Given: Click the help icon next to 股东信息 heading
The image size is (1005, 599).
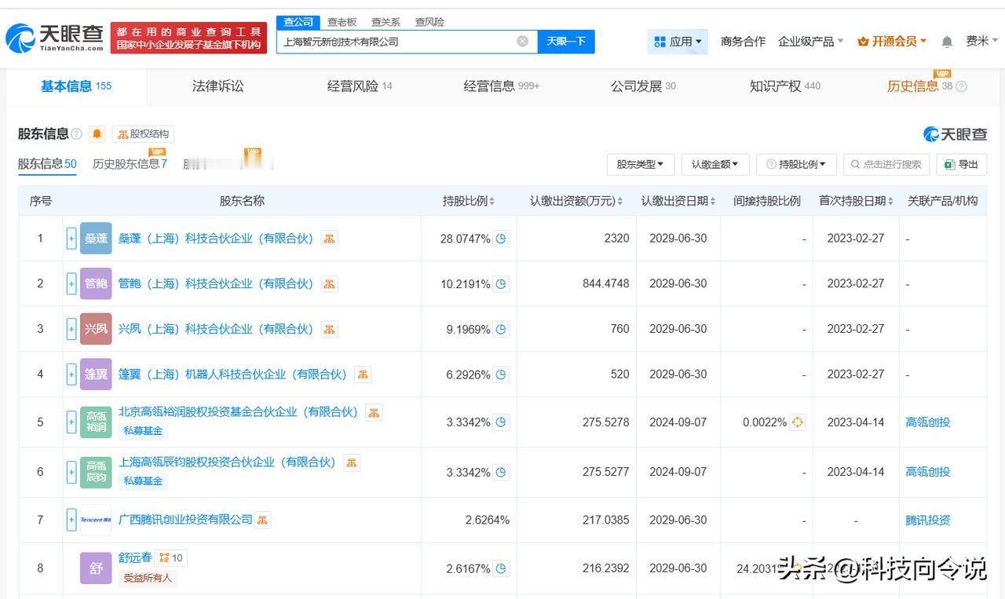Looking at the screenshot, I should point(76,134).
